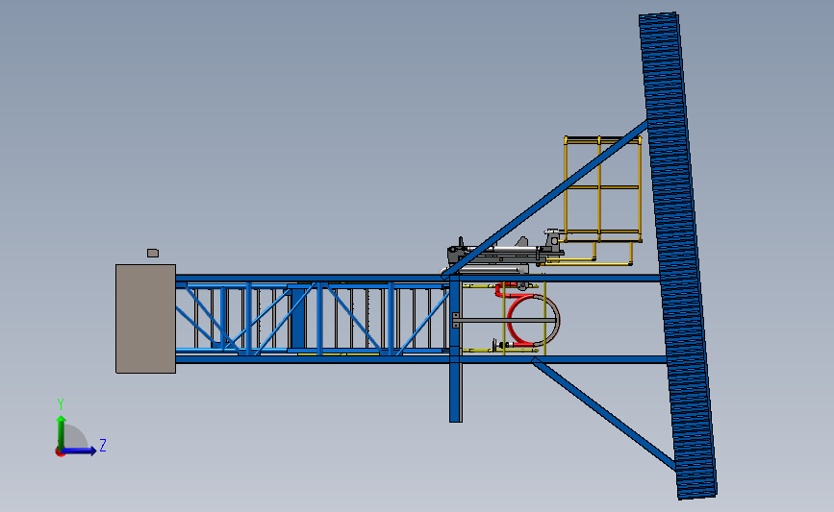Select the blue lattice truss section
Viewport: 834px width, 512px height.
point(313,319)
